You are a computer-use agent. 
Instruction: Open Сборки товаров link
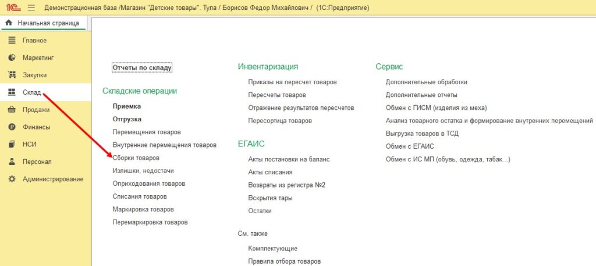[x=136, y=158]
